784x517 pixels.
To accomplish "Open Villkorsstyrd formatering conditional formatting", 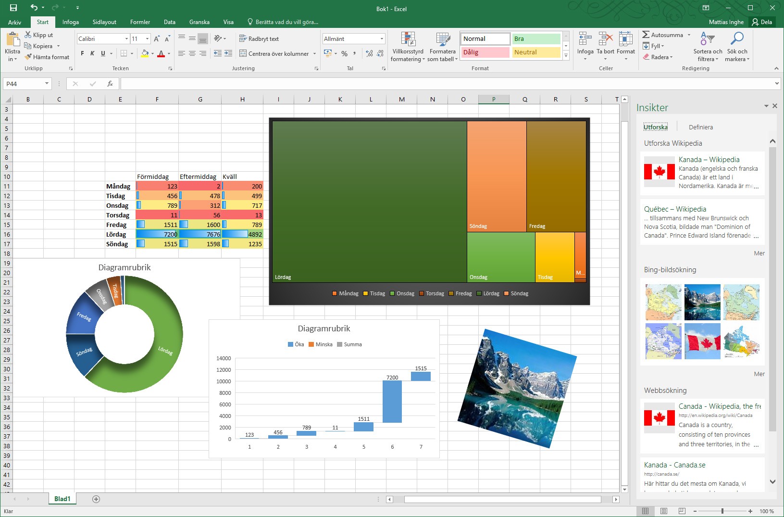I will click(x=408, y=46).
